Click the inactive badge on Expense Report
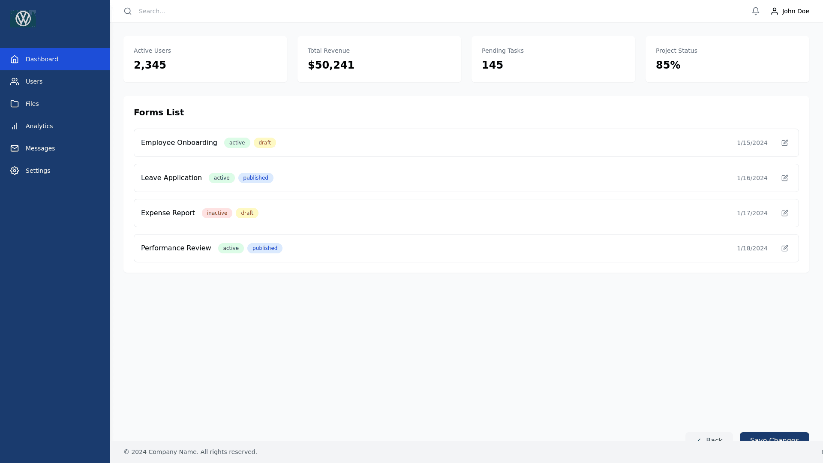Image resolution: width=823 pixels, height=463 pixels. click(217, 213)
